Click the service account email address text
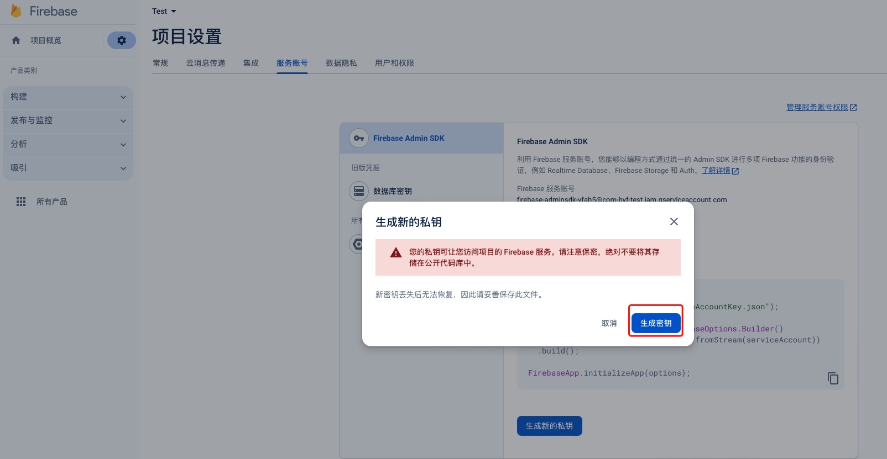 pos(622,200)
